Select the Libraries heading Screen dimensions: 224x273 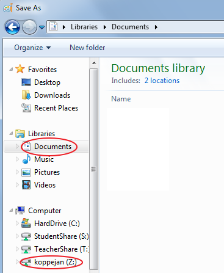(x=42, y=134)
